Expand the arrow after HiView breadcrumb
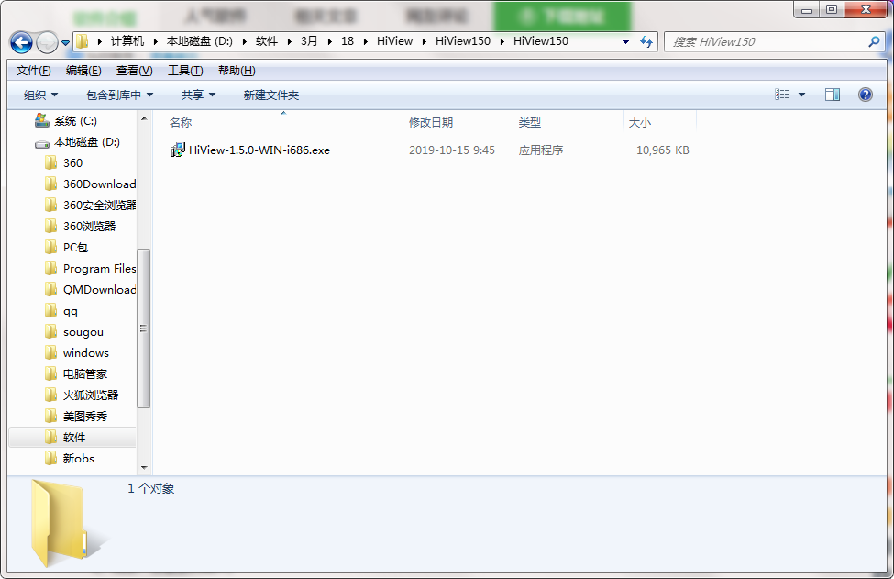Viewport: 894px width, 579px height. (x=425, y=41)
